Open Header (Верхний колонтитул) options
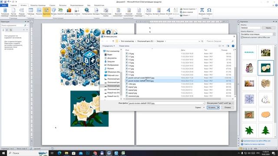Screen dimensions: 278x156 click(118, 12)
